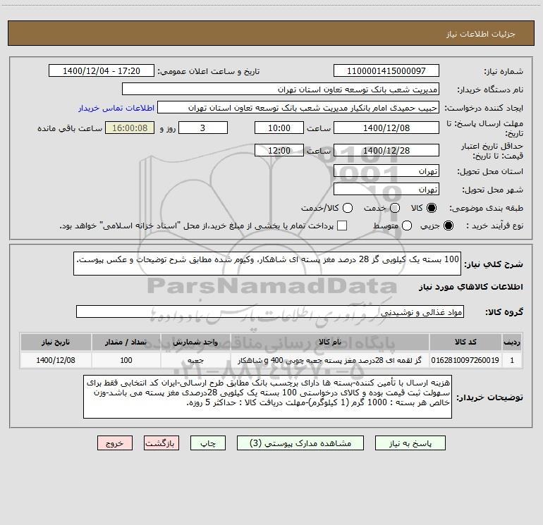
Task: Click the price validity date 1400/12/28 field
Action: pos(386,150)
